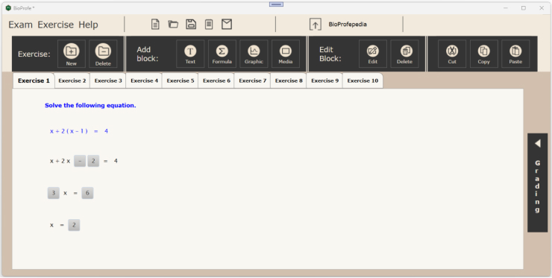Open BioProfepedia

(x=348, y=25)
